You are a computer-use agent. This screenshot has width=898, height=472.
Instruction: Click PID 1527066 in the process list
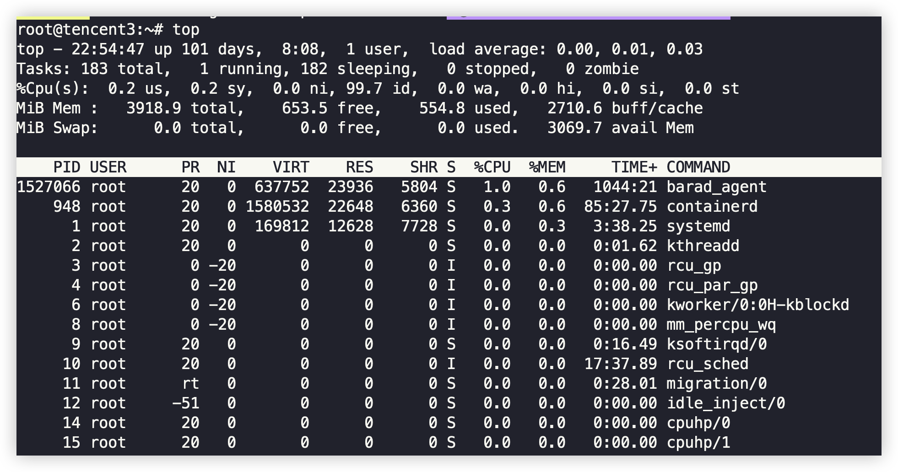pyautogui.click(x=49, y=187)
